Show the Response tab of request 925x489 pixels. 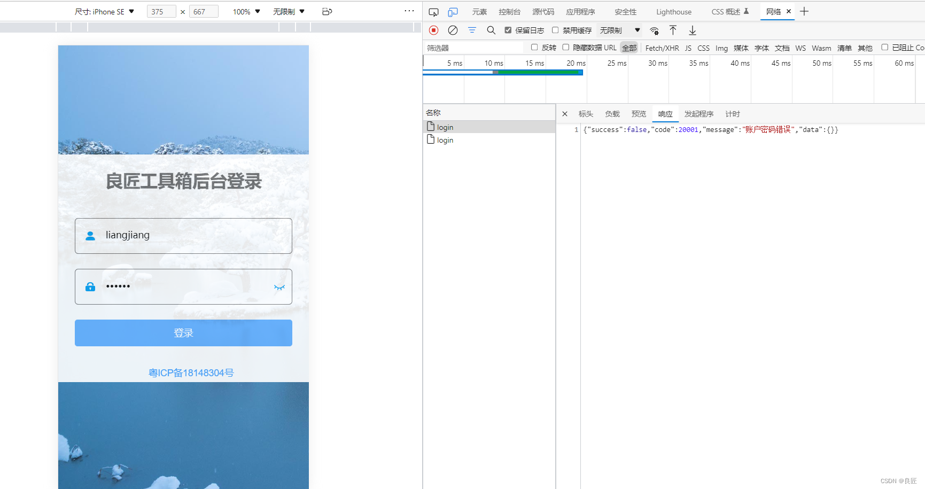[x=665, y=114]
